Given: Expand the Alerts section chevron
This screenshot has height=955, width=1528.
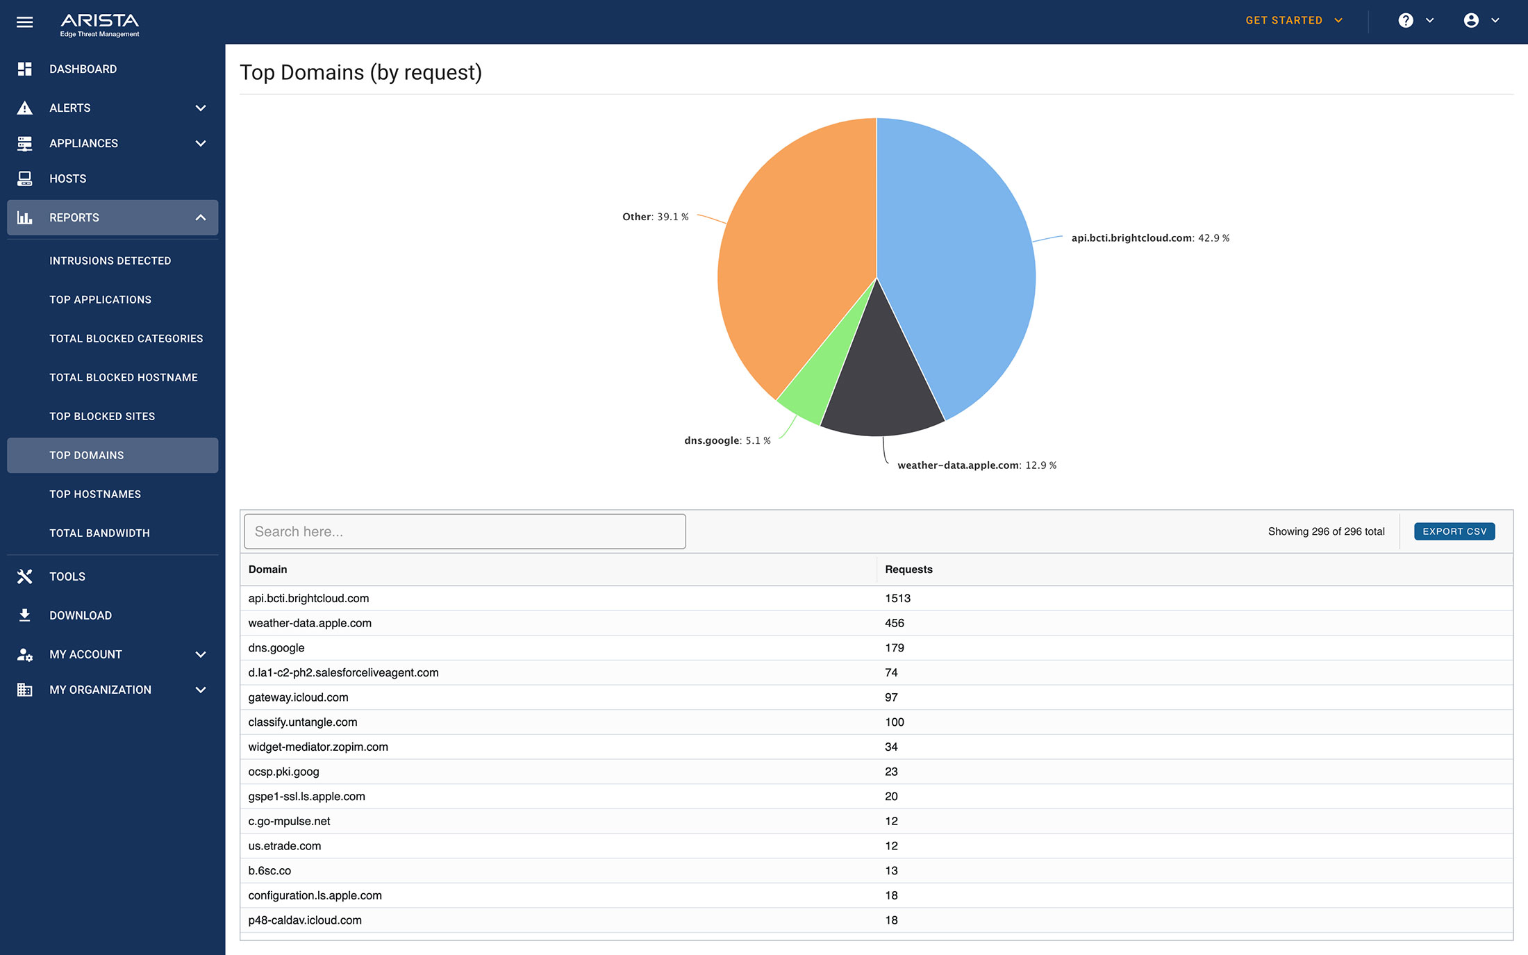Looking at the screenshot, I should click(201, 108).
